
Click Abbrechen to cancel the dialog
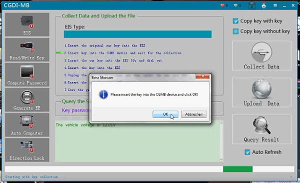click(x=193, y=114)
